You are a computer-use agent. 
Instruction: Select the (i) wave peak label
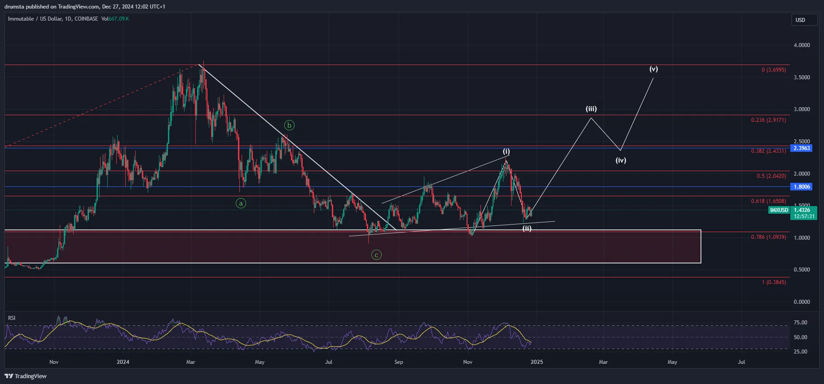click(506, 151)
